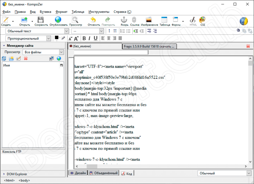
Task: Open the Таблица menu
Action: [78, 12]
